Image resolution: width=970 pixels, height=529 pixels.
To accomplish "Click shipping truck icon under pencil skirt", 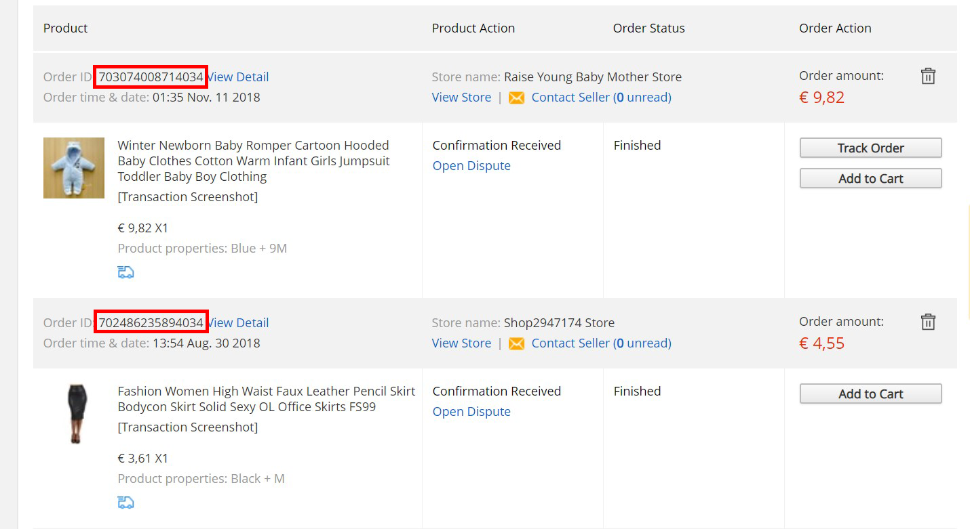I will pyautogui.click(x=125, y=502).
